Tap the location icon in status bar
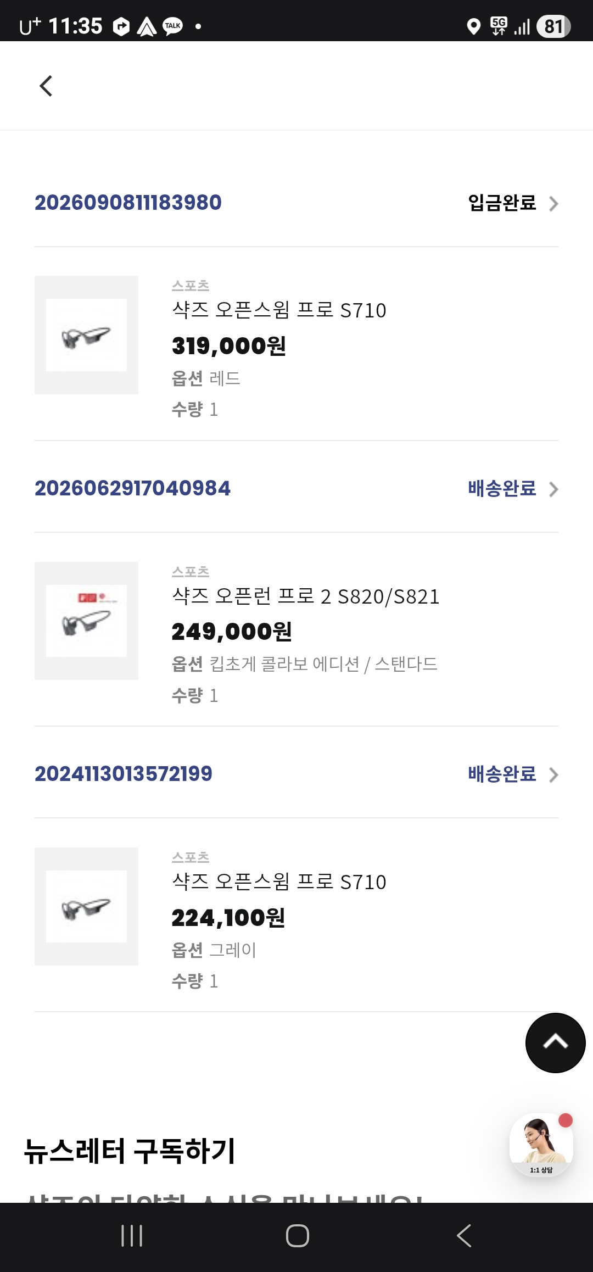Screen dimensions: 593x1272 pos(473,26)
